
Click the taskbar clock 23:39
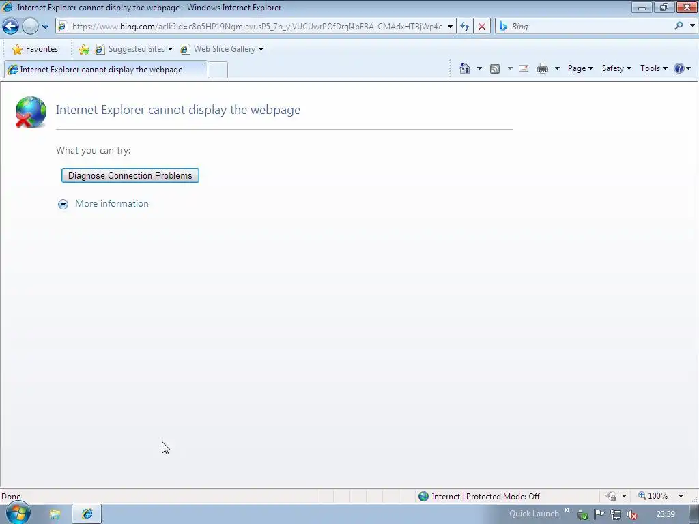[666, 514]
